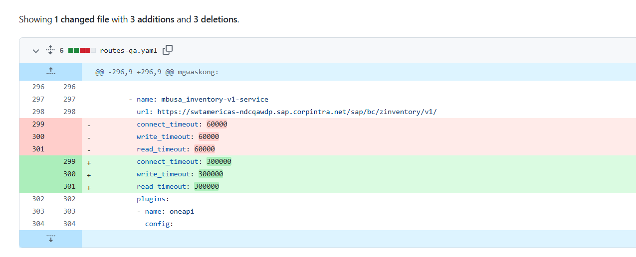Select new line number 301 of added read_timeout
The height and width of the screenshot is (257, 636).
point(69,186)
